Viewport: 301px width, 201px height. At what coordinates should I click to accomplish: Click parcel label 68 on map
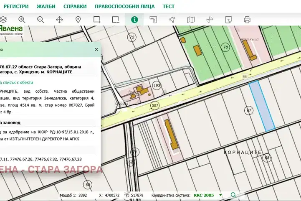pyautogui.click(x=267, y=158)
